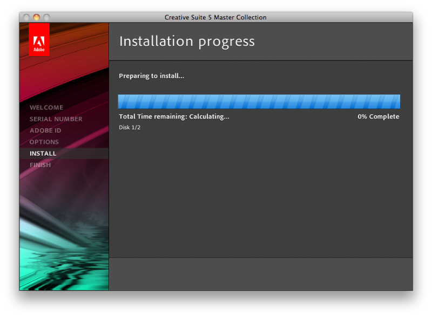Click 'Total Time remaining: Calculating...' text
Viewport: 432px width, 317px height.
tap(174, 116)
